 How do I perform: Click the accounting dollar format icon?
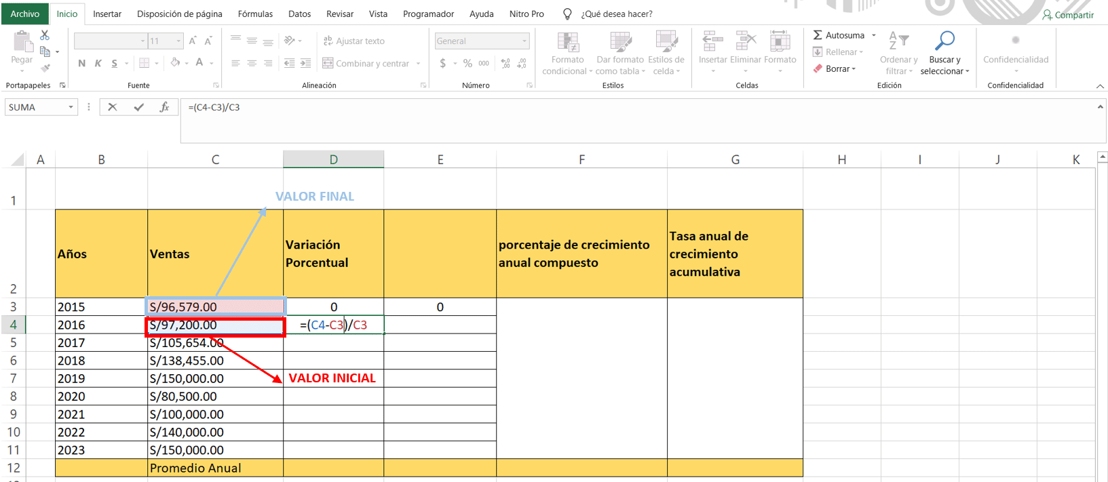pos(442,63)
